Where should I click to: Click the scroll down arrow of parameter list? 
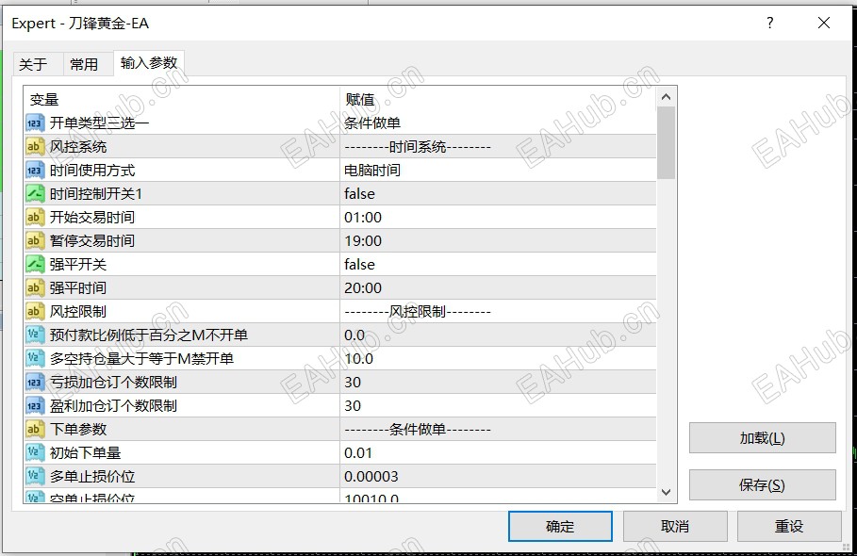click(666, 492)
